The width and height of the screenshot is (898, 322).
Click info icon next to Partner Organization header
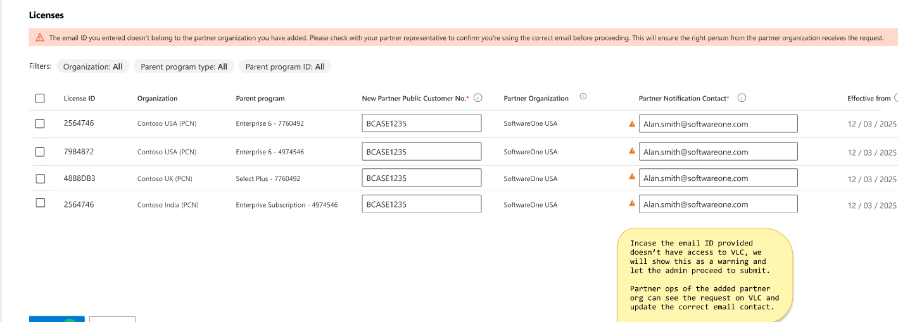583,97
